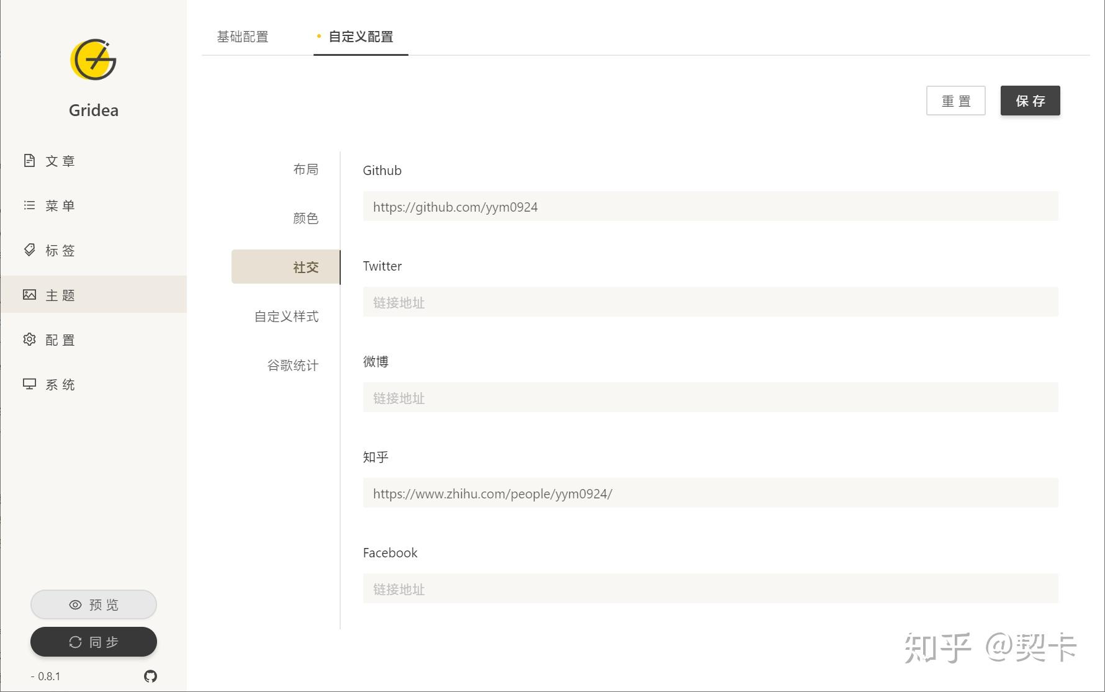Viewport: 1105px width, 692px height.
Task: Click the Gridea logo icon
Action: (x=93, y=60)
